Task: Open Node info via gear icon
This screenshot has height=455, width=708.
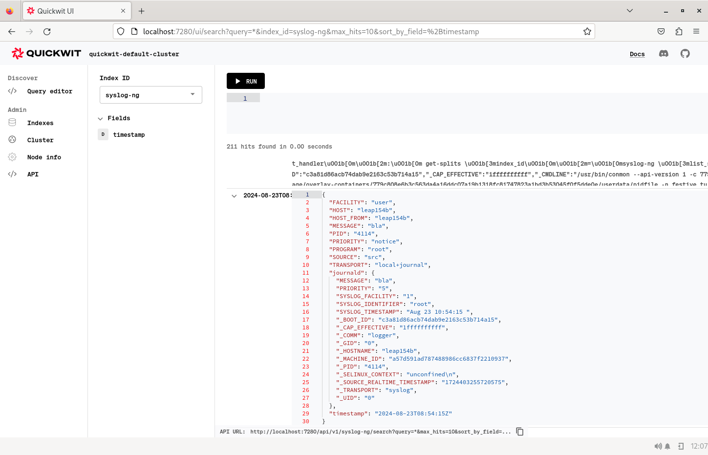Action: [12, 157]
